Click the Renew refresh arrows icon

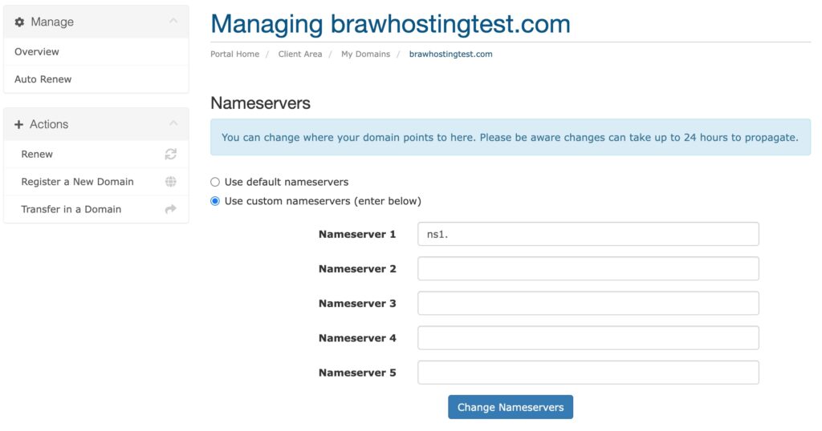pyautogui.click(x=171, y=155)
